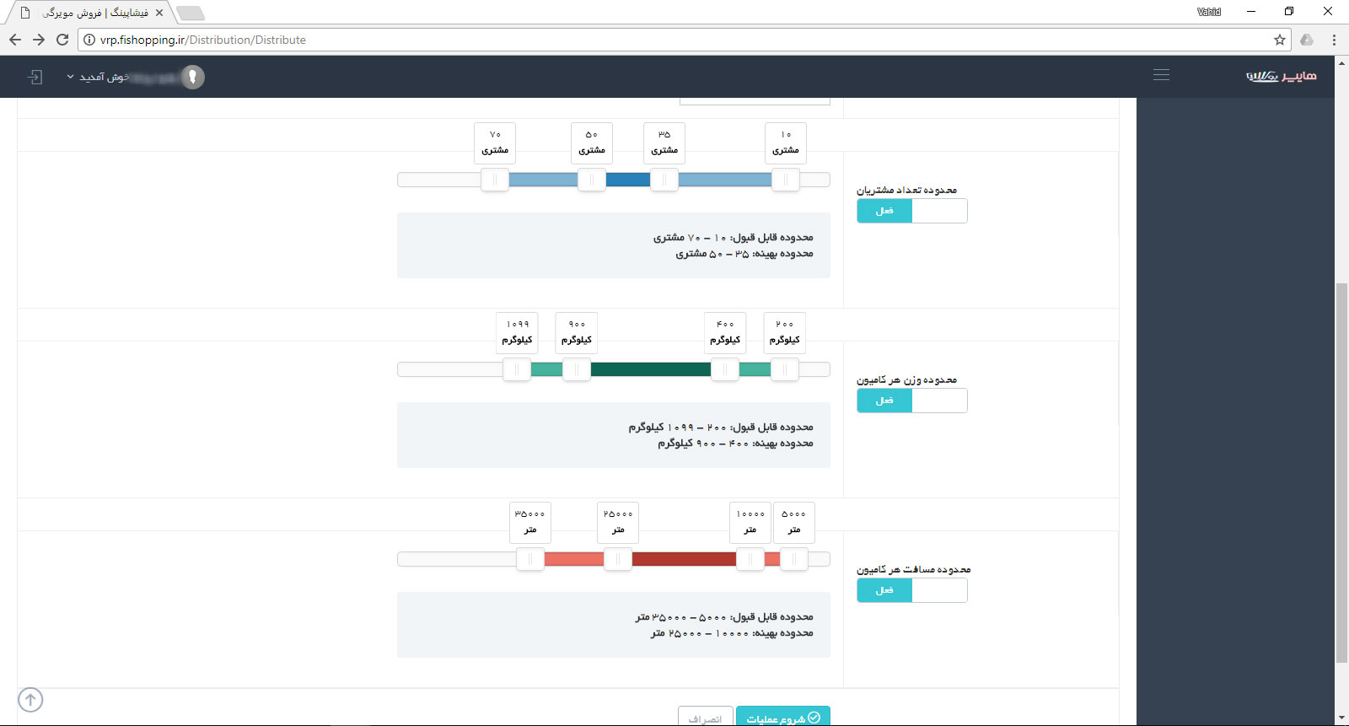
Task: Click the browser address bar URL
Action: (x=202, y=40)
